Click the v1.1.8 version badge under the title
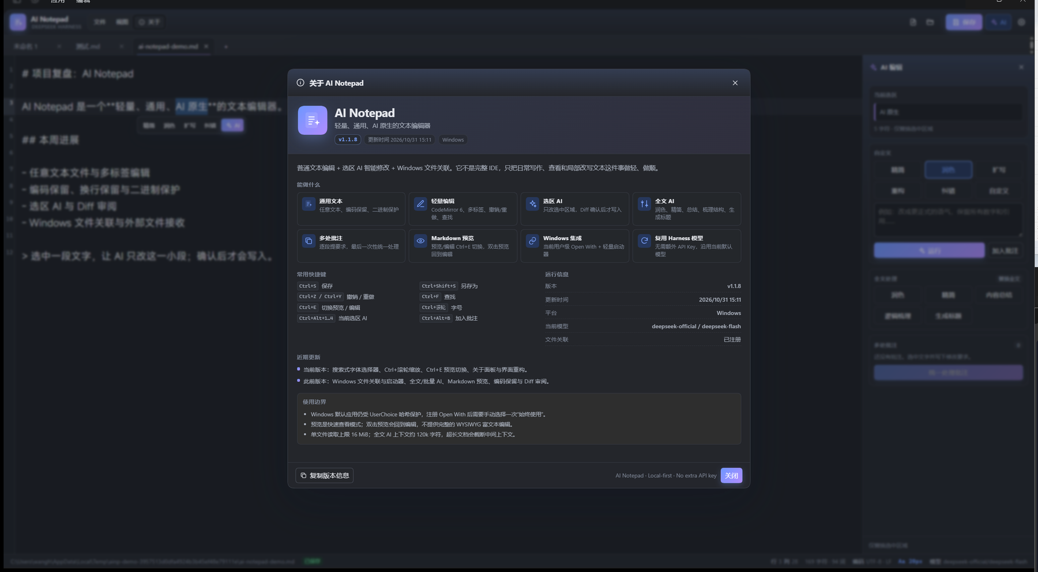The image size is (1038, 572). (x=348, y=139)
